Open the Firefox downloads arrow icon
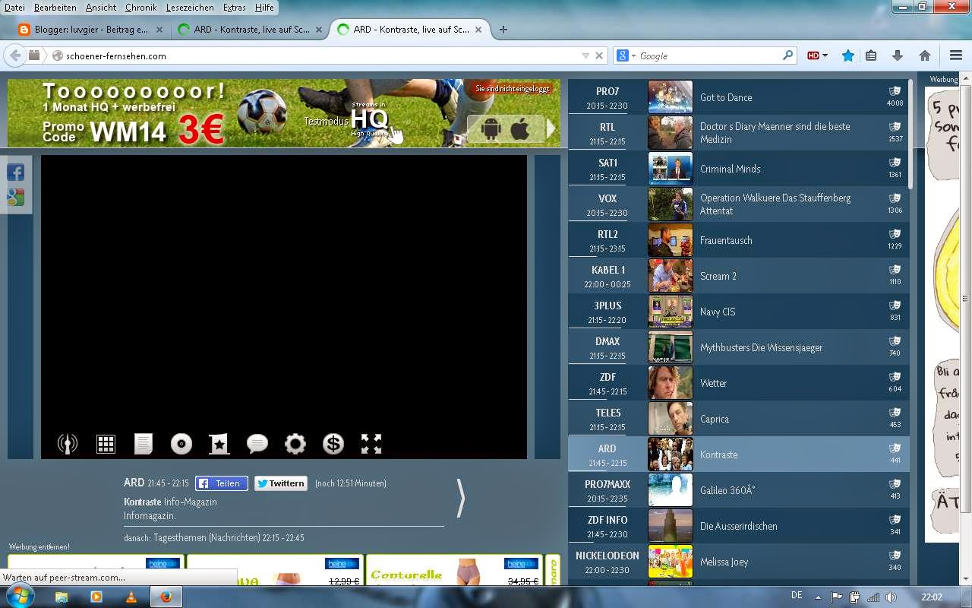Image resolution: width=972 pixels, height=608 pixels. click(x=898, y=55)
